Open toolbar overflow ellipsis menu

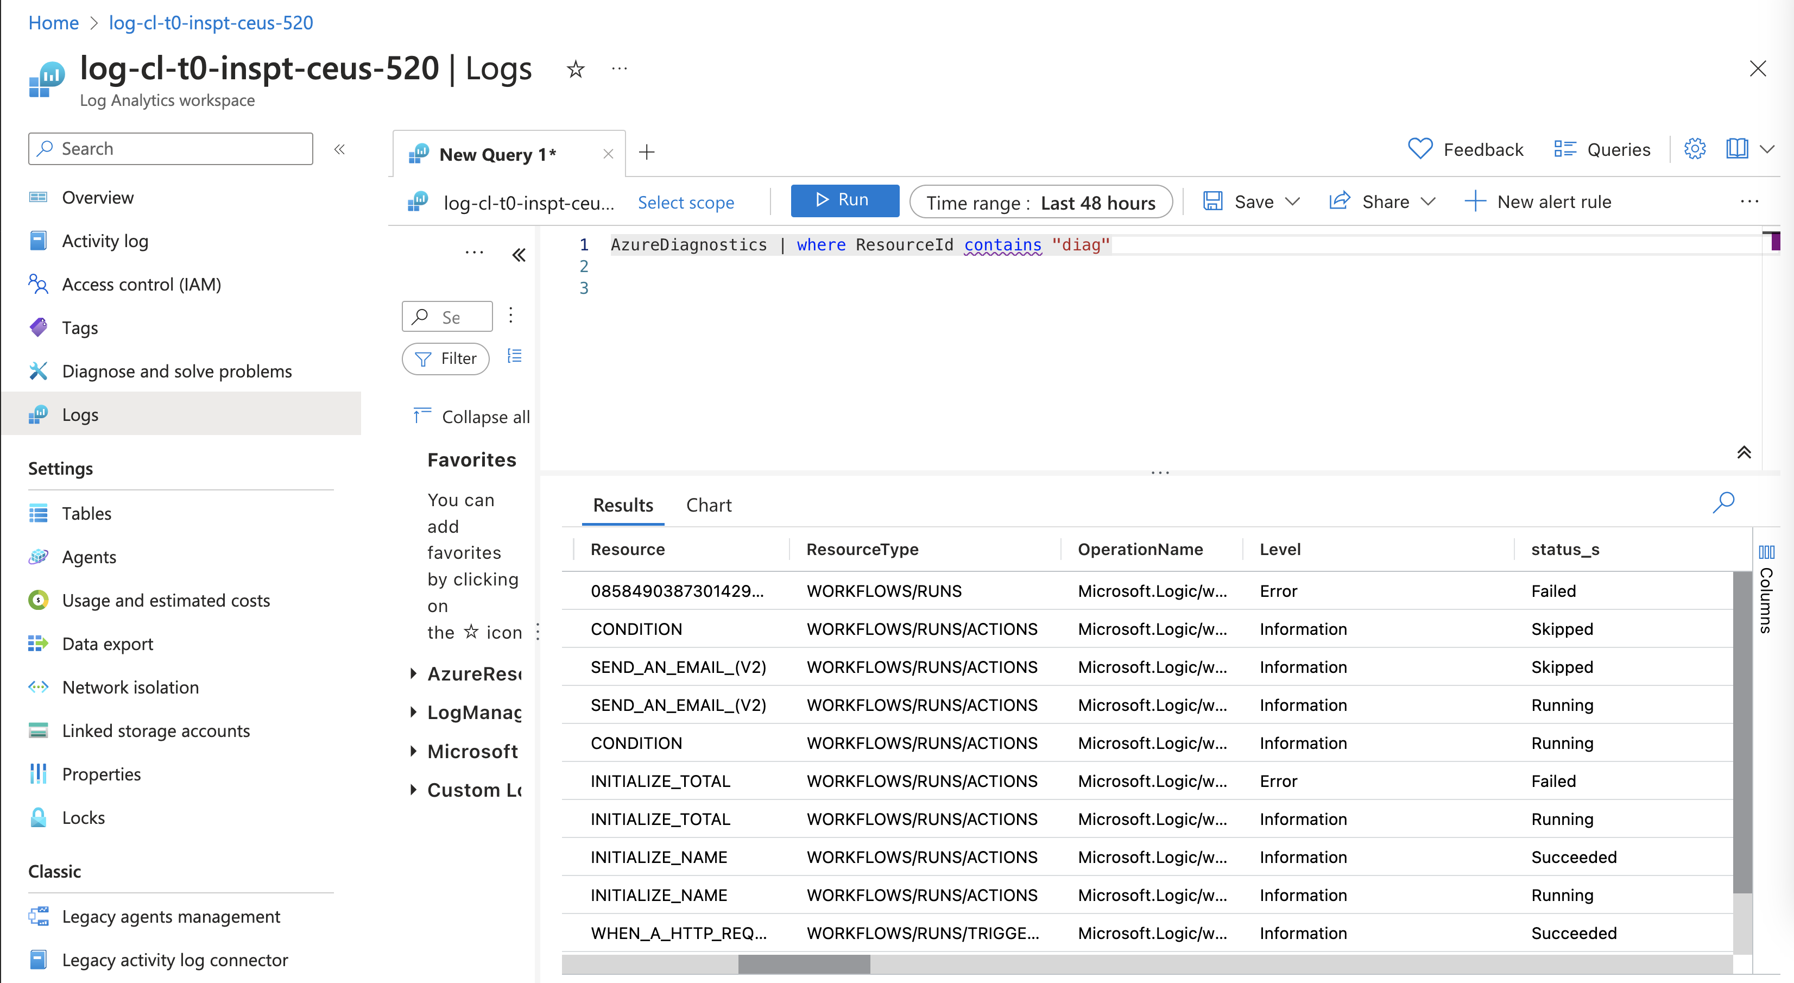[x=1749, y=201]
